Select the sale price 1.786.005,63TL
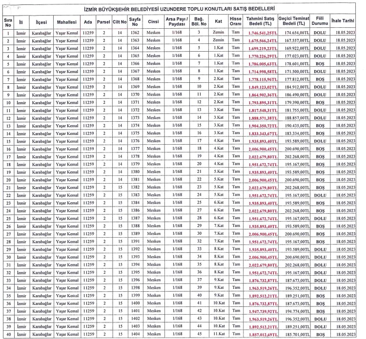The image size is (366, 339). [x=263, y=64]
